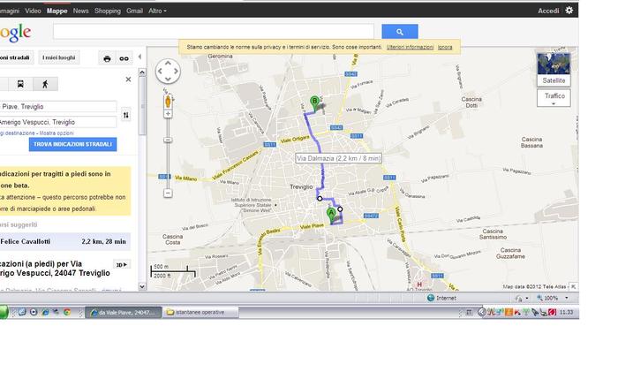Pan the map left using navigation wheel
The image size is (618, 387).
(x=160, y=71)
